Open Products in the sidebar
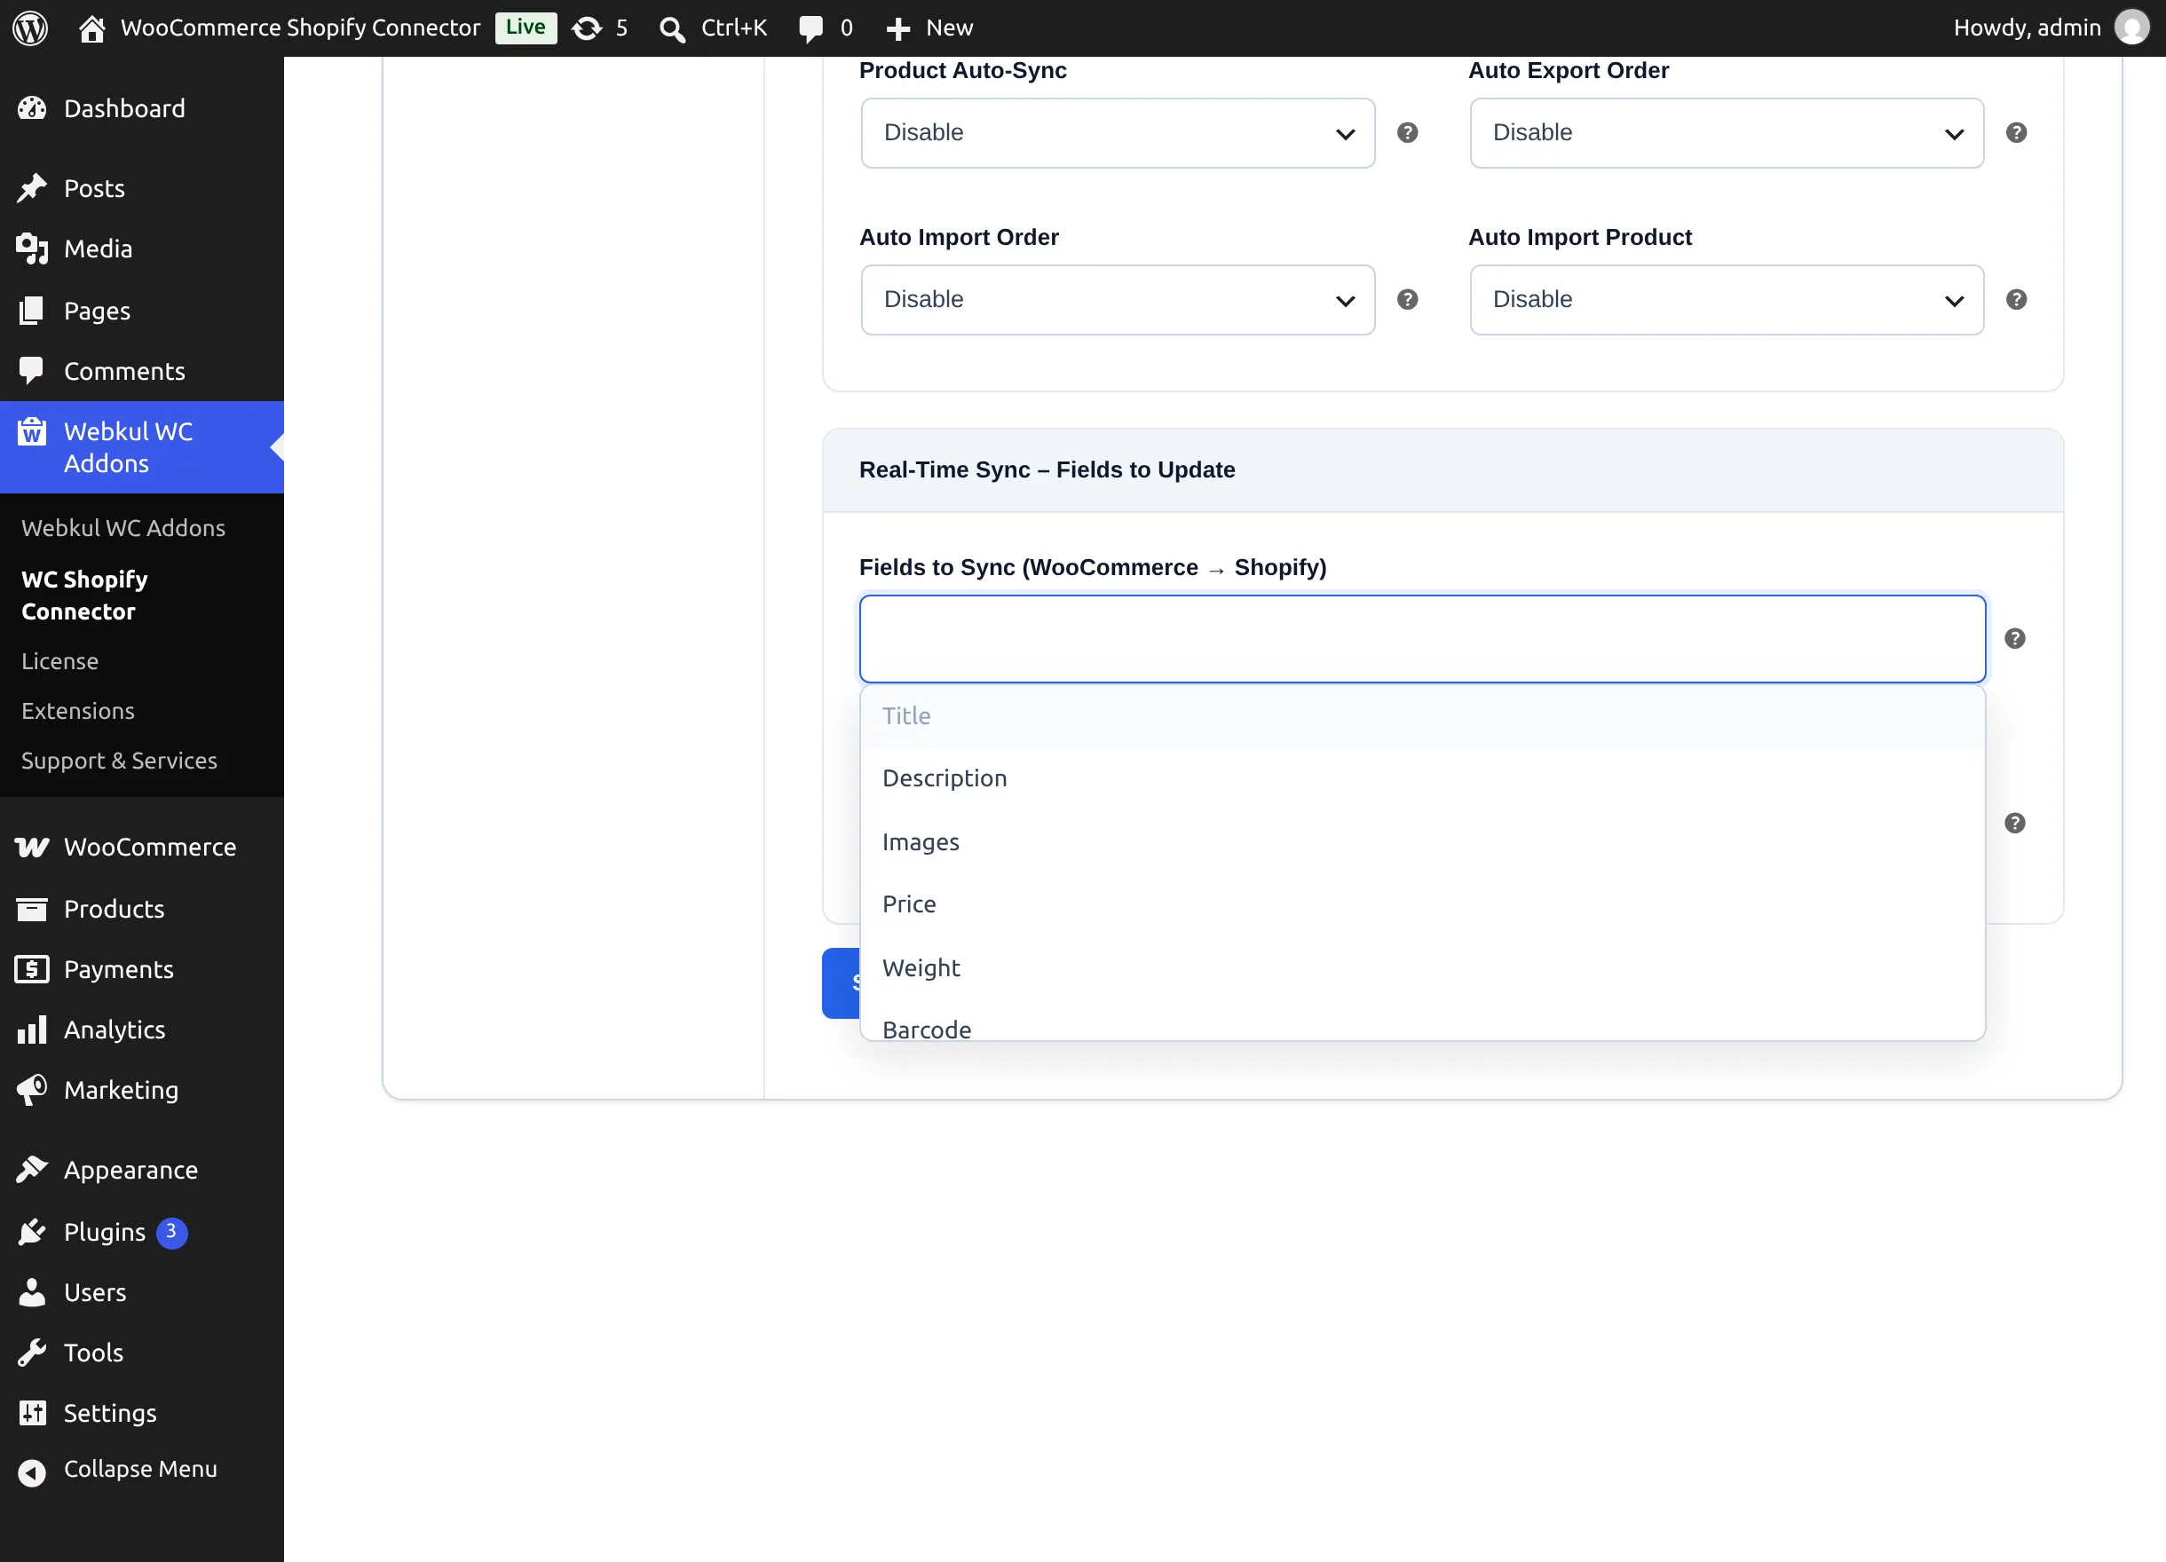 coord(141,910)
